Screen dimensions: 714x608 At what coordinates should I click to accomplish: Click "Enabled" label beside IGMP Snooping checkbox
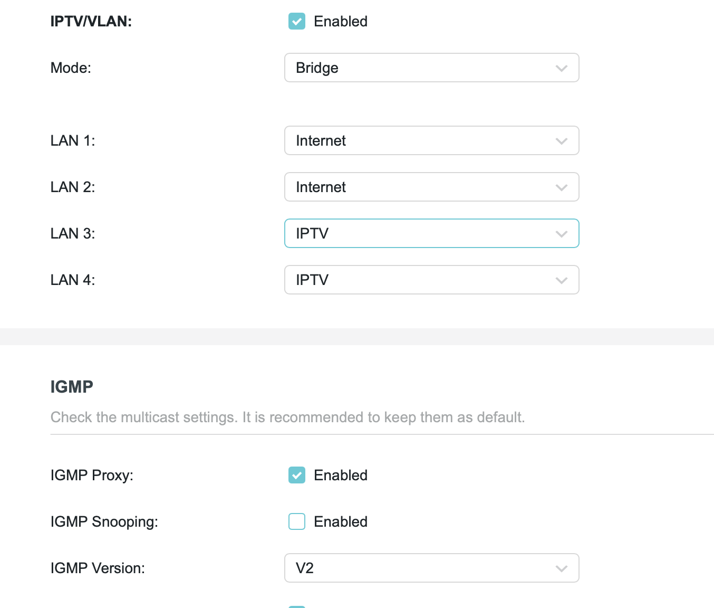(341, 522)
